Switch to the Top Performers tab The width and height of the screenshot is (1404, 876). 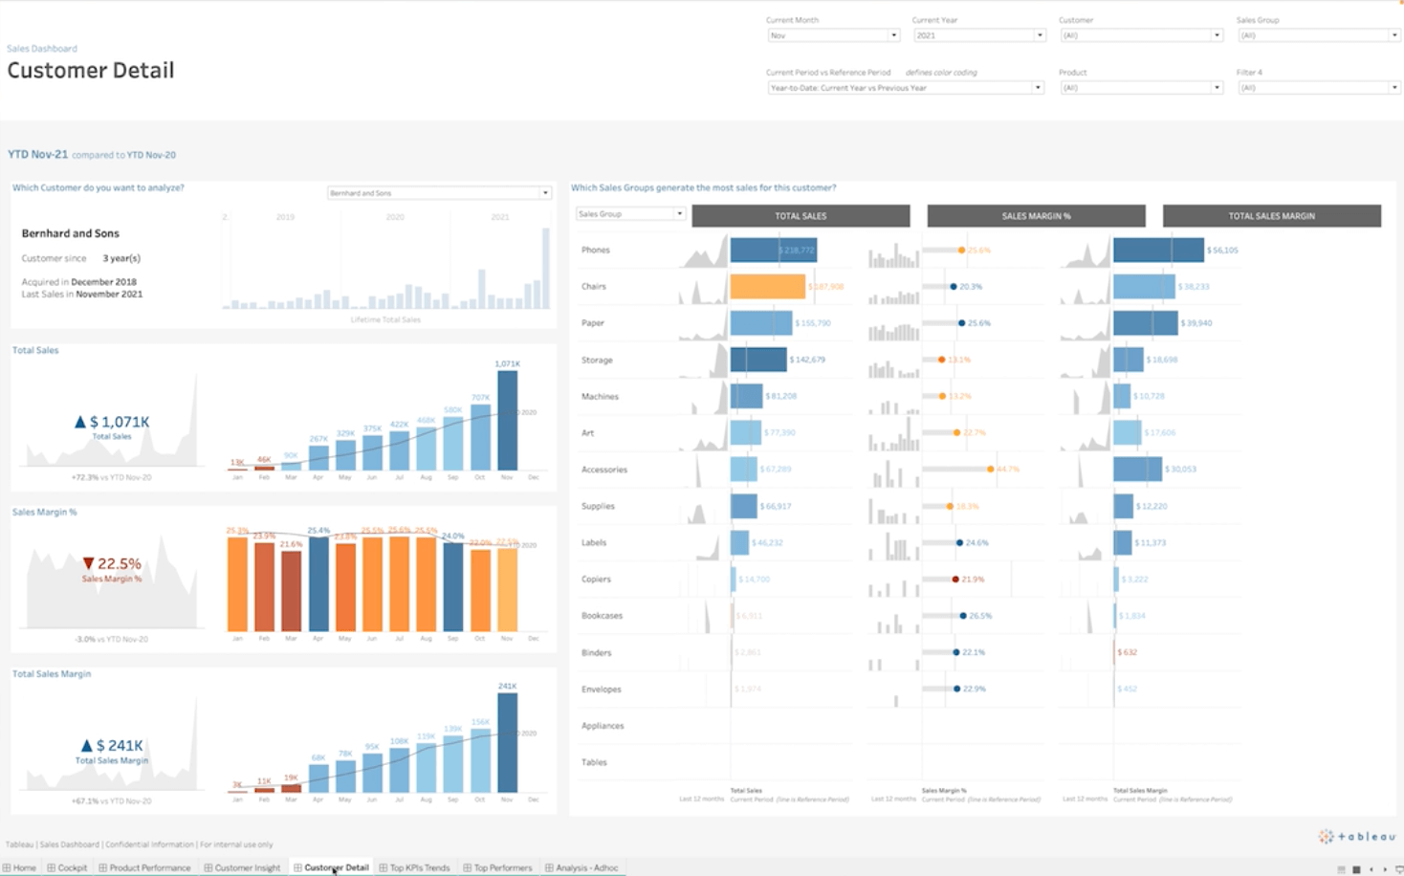coord(499,868)
